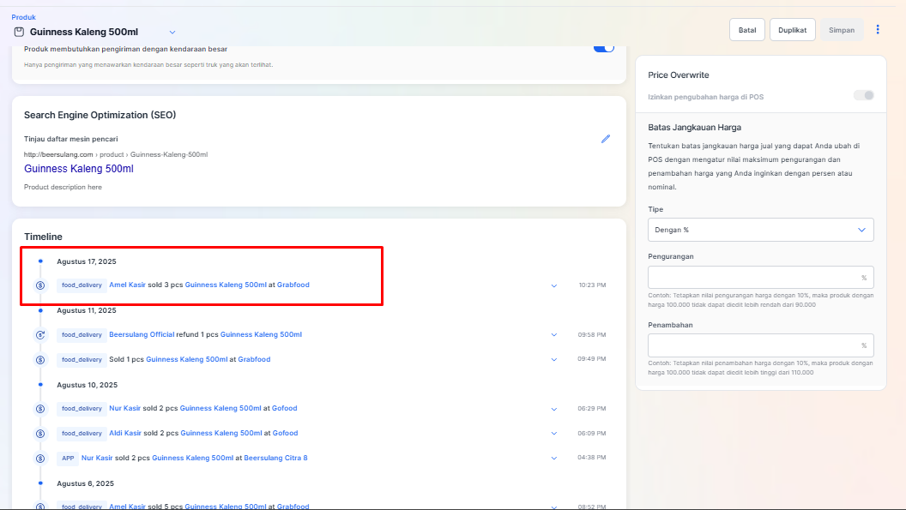Click the sale icon for 09:49 PM Grabfood entry

click(x=40, y=360)
